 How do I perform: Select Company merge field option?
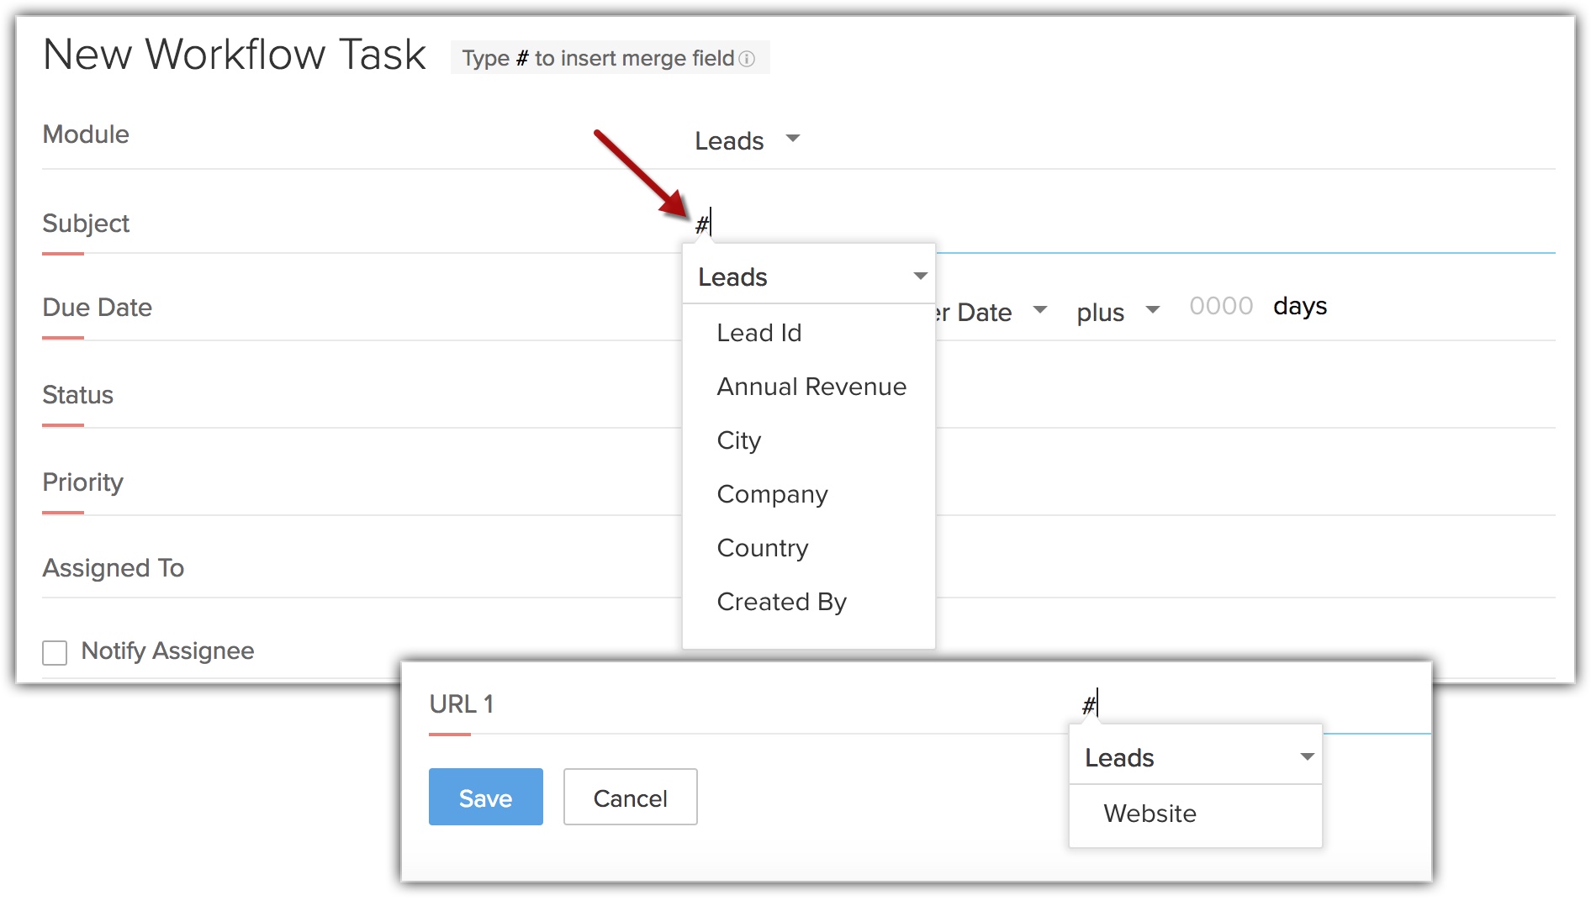[x=771, y=494]
